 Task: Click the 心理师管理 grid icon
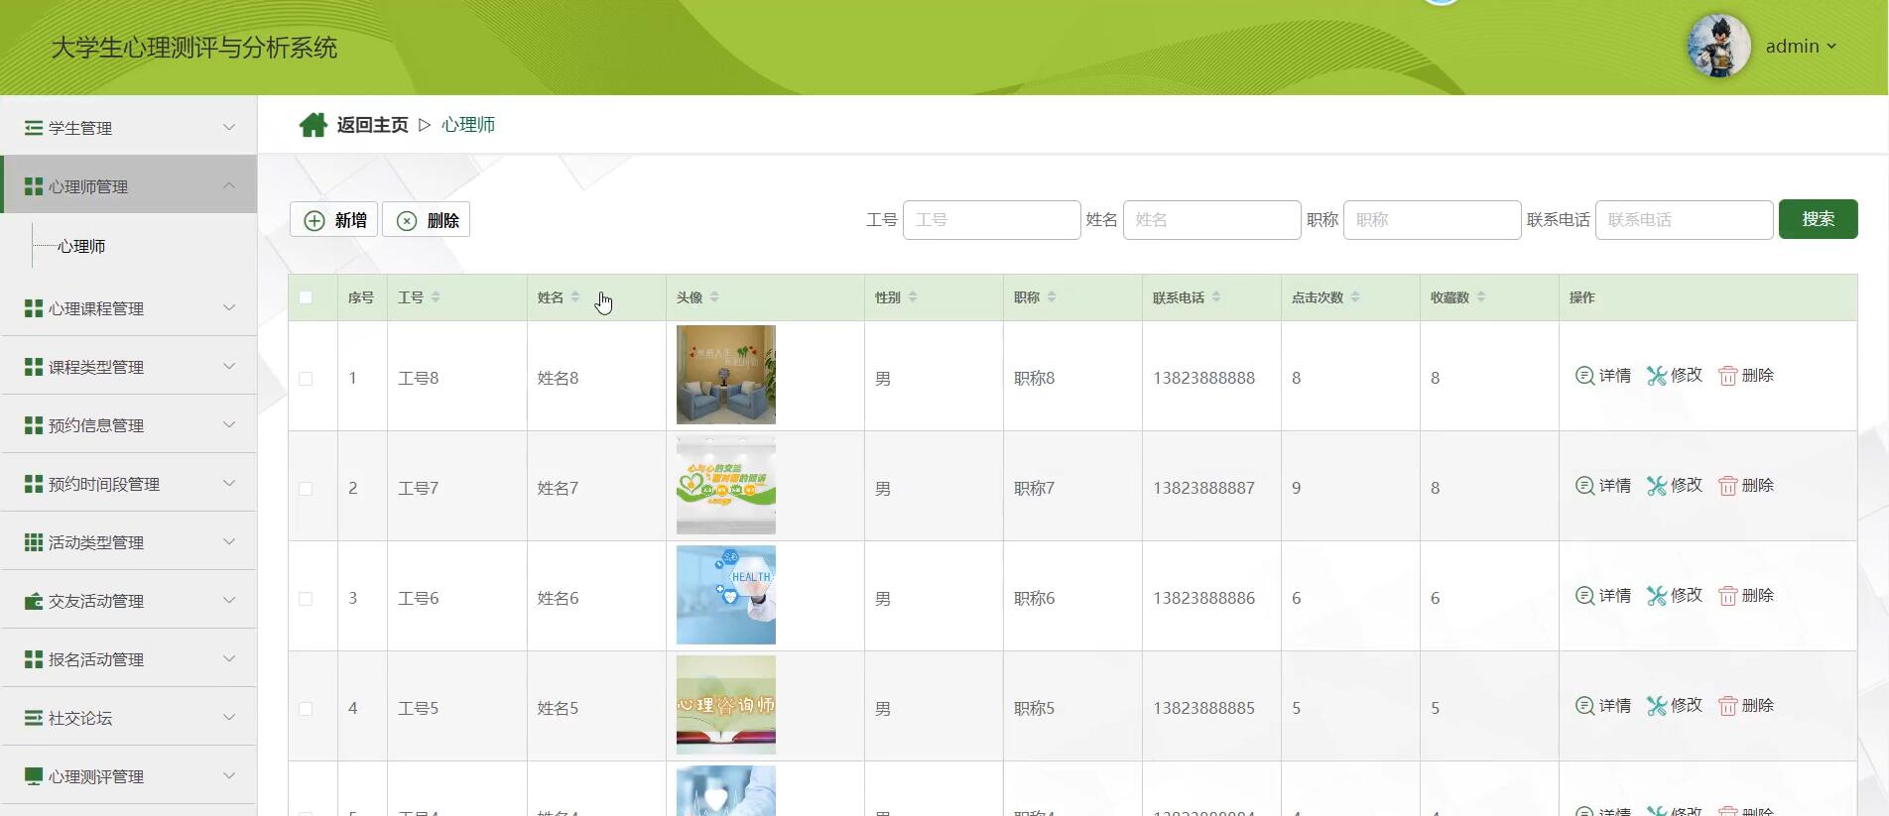click(x=34, y=186)
